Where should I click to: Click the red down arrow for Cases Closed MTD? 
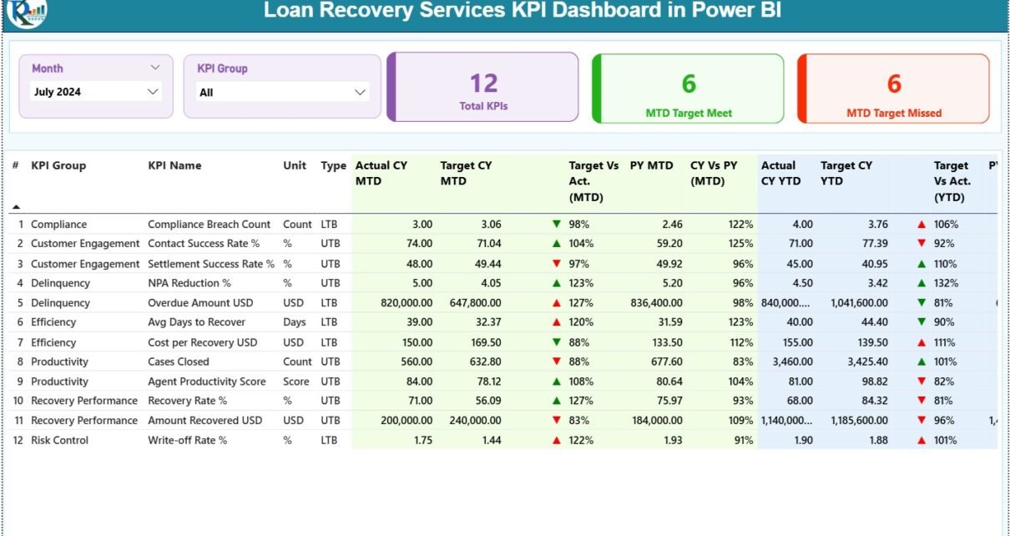[x=557, y=362]
